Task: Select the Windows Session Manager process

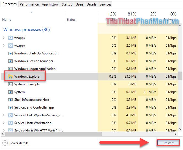Action: [89, 61]
